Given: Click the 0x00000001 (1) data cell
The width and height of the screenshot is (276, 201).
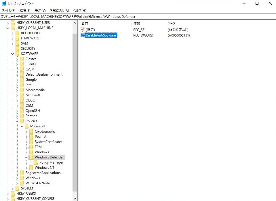Looking at the screenshot, I should tap(179, 35).
